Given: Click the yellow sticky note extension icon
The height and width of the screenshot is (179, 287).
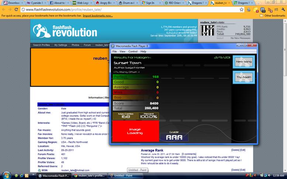Looking at the screenshot, I should click(256, 10).
